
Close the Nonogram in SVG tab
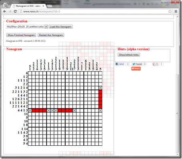click(43, 6)
